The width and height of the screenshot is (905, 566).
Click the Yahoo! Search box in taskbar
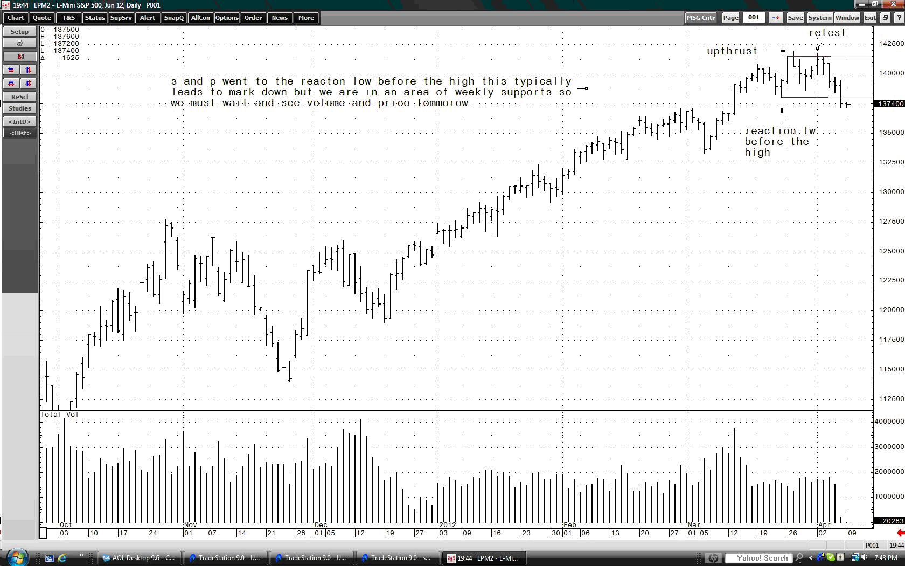point(758,558)
